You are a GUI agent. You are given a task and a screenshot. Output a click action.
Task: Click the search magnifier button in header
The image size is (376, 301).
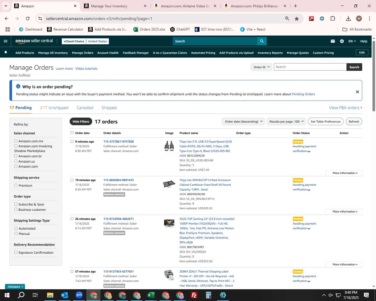pos(262,41)
